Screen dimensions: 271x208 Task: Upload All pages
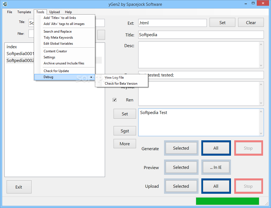(216, 186)
